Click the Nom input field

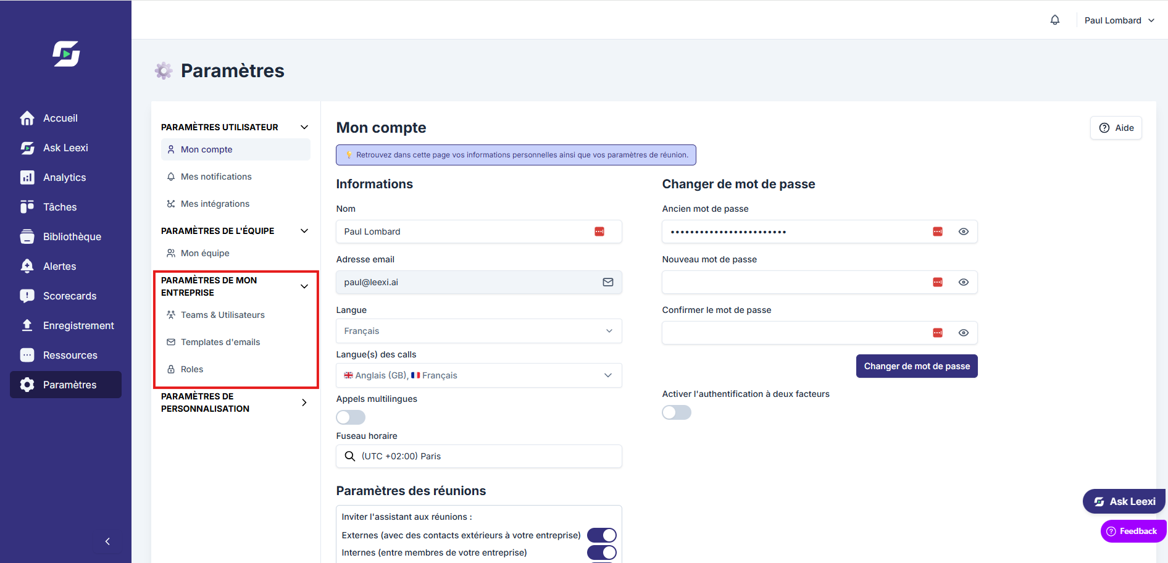click(x=479, y=231)
